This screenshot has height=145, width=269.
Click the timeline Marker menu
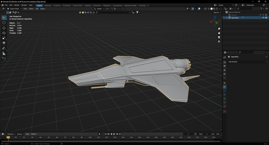[x=34, y=134]
